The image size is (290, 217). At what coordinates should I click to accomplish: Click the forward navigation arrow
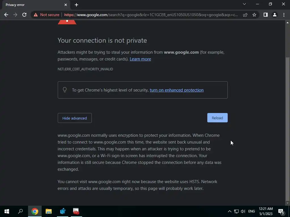coord(15,15)
